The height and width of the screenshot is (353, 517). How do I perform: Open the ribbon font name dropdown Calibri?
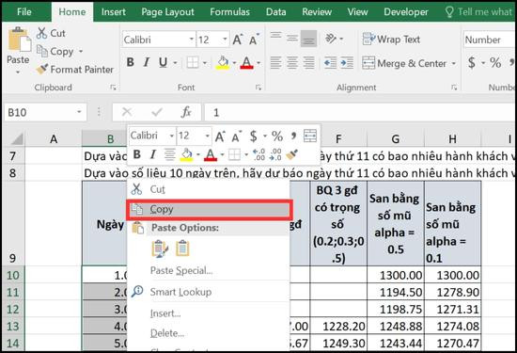[192, 40]
